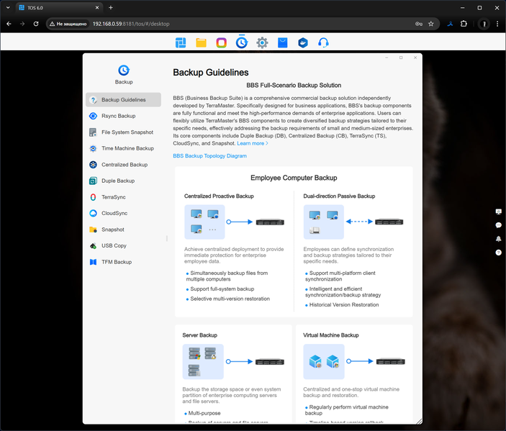Viewport: 506px width, 431px height.
Task: Click the sidebar collapse handle divider
Action: (167, 238)
